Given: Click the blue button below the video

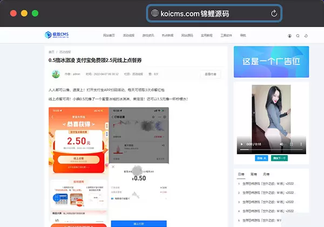Looking at the screenshot, I should [261, 158].
